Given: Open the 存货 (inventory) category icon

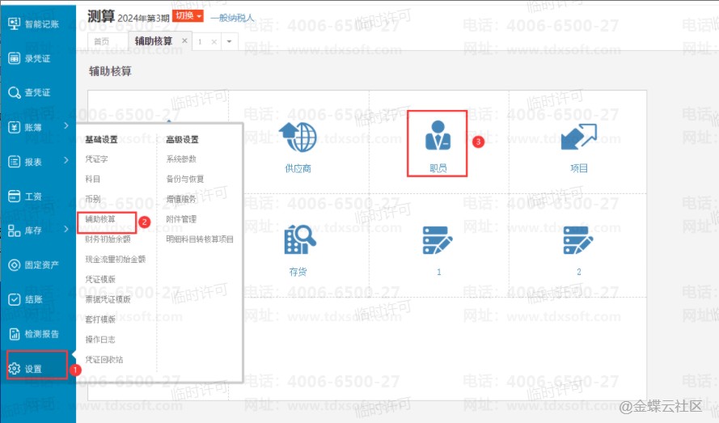Looking at the screenshot, I should click(x=298, y=240).
